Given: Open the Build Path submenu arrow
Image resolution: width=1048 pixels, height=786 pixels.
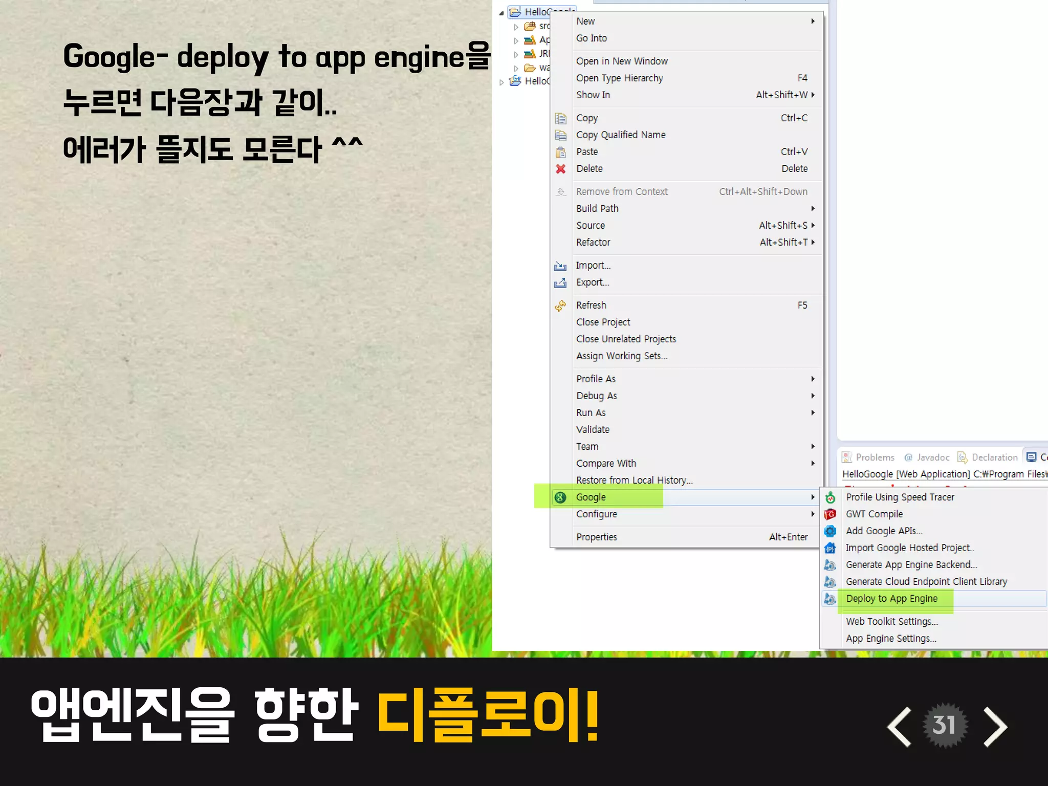Looking at the screenshot, I should pyautogui.click(x=813, y=208).
